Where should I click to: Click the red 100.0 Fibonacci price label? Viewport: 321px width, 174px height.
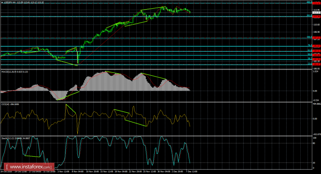coord(317,38)
